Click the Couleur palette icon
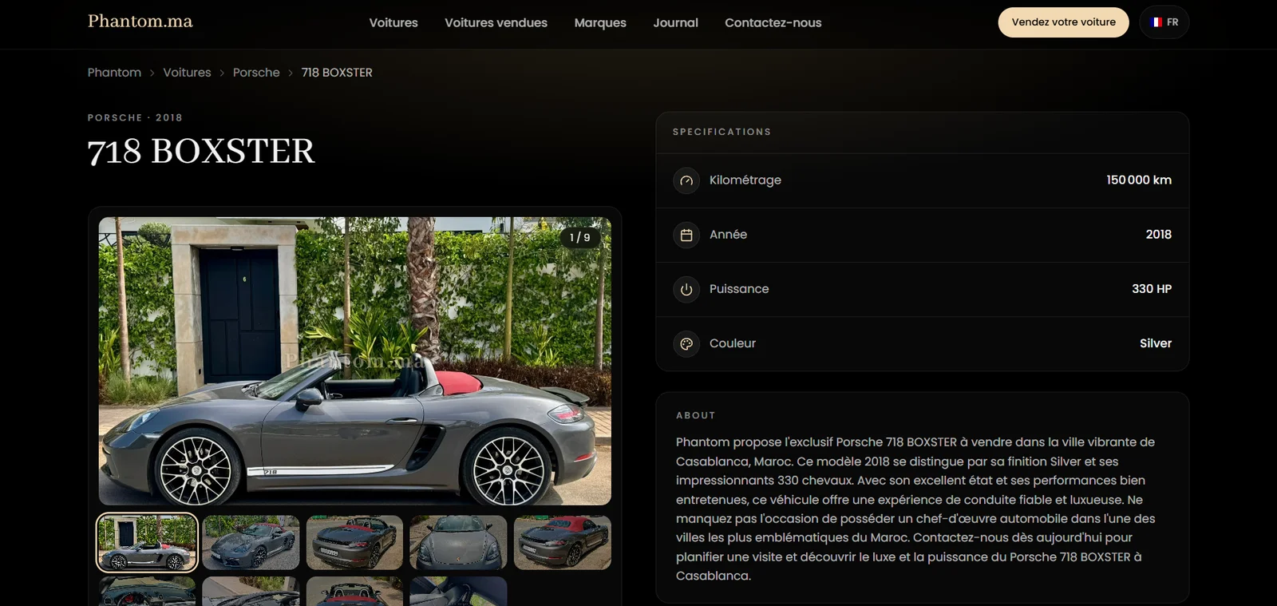 point(686,343)
